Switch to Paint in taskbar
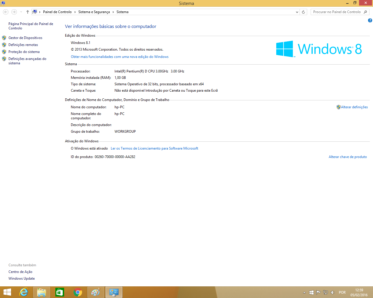This screenshot has height=298, width=373. coord(96,292)
